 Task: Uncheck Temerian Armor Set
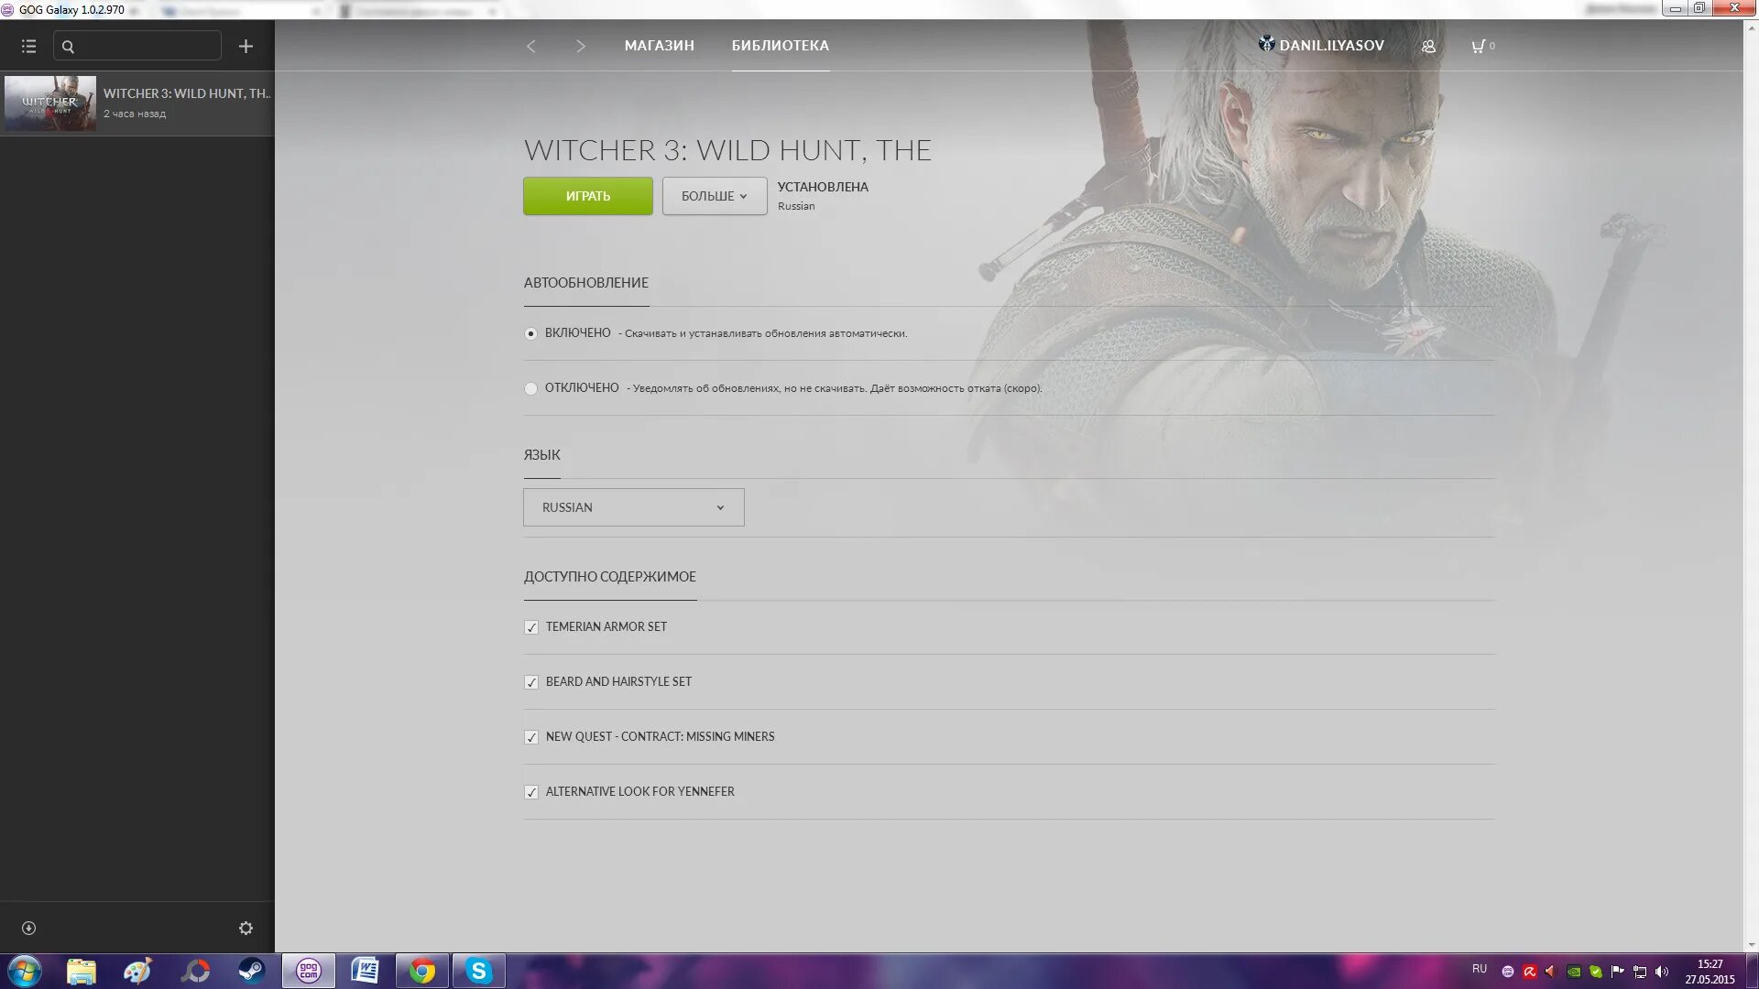click(531, 627)
